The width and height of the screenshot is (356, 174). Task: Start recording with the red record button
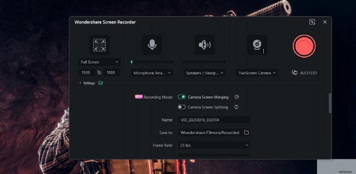tap(304, 46)
